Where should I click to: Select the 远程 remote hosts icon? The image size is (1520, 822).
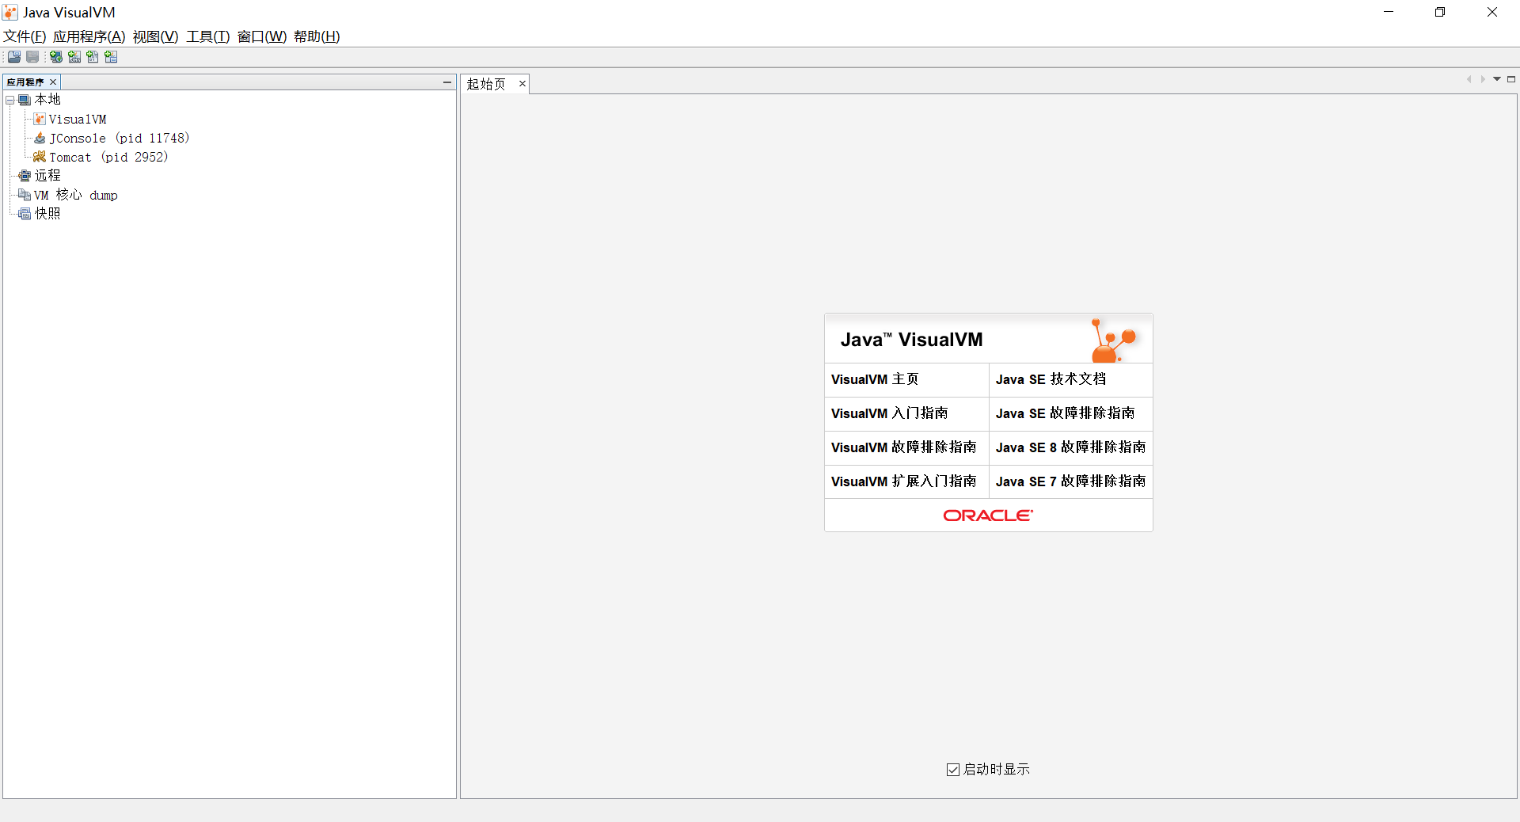tap(25, 176)
